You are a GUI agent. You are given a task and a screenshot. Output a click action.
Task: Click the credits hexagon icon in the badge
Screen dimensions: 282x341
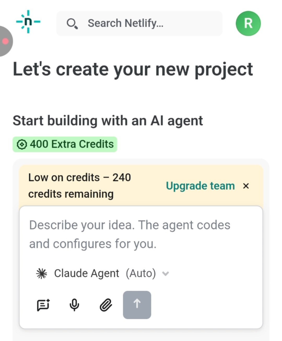click(x=22, y=144)
